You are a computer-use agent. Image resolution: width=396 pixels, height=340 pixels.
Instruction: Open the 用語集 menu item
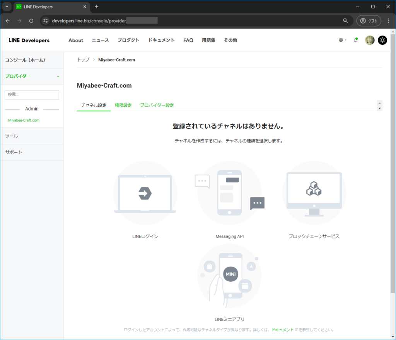[x=208, y=40]
